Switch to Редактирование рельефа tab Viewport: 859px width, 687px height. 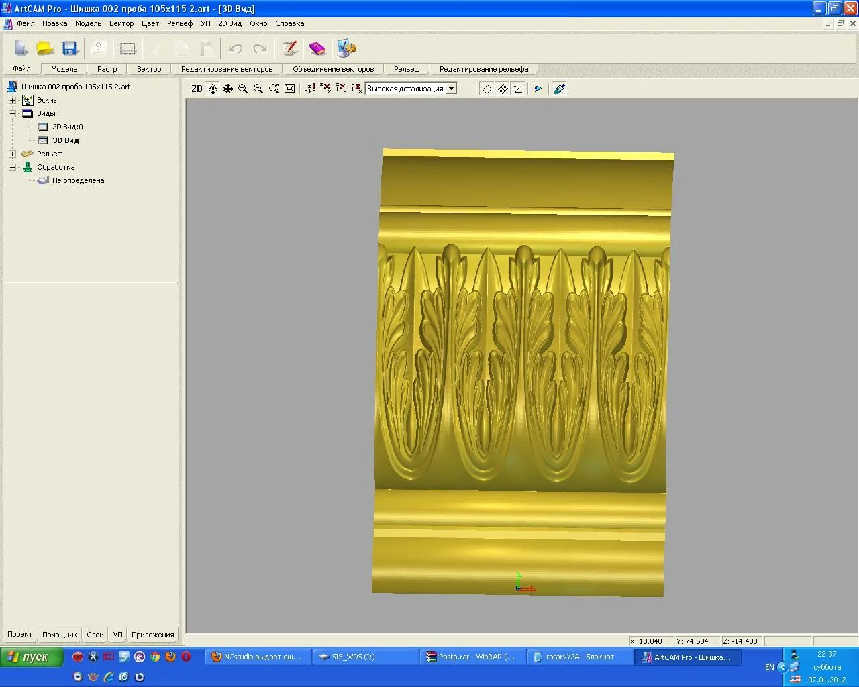pos(484,69)
